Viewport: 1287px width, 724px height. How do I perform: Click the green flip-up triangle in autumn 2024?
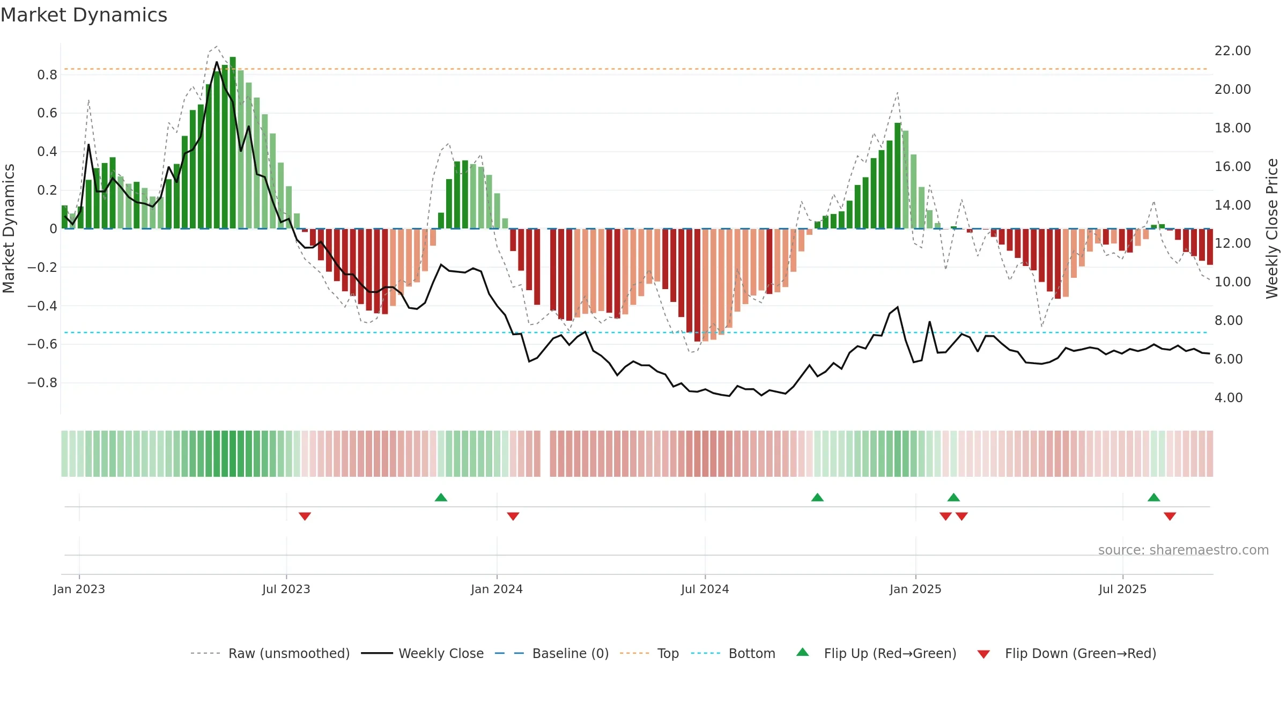click(817, 497)
